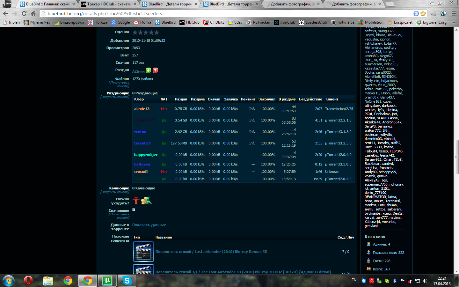459x287 pixels.
Task: Click the red thumbs-down icon next to АДмин
Action: [155, 70]
